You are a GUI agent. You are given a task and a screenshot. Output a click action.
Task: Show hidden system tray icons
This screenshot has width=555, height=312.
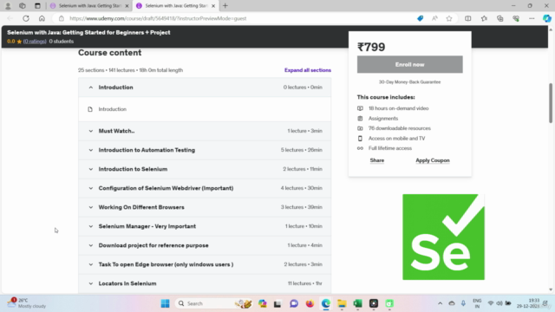point(440,303)
